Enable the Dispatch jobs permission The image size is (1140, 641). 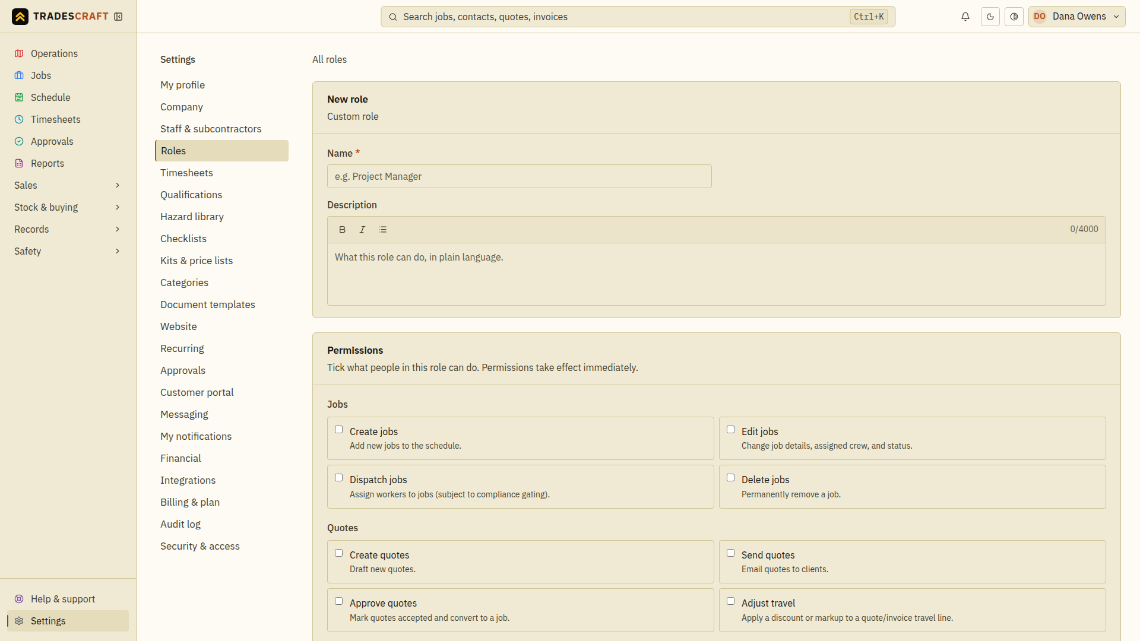click(x=339, y=478)
